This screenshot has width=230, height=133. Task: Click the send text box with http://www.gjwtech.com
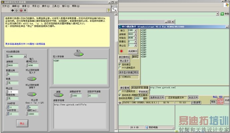(189, 90)
